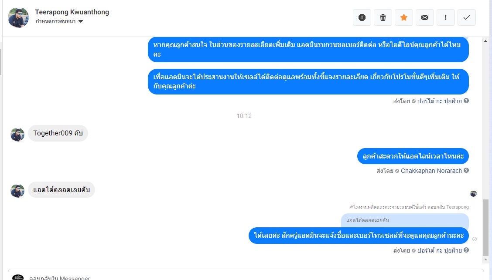Open Teerapong Kwuanthong profile name

(72, 12)
